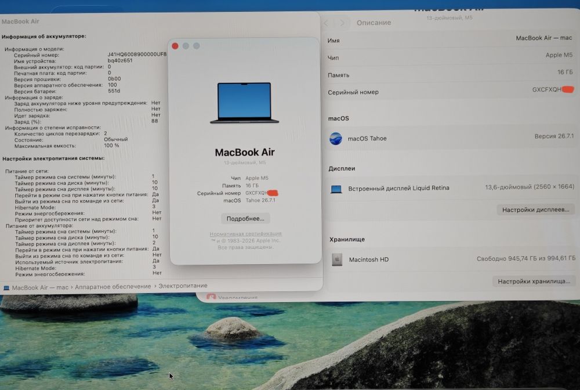Click the condition value 'Обычный'
Image resolution: width=580 pixels, height=390 pixels.
[x=116, y=139]
